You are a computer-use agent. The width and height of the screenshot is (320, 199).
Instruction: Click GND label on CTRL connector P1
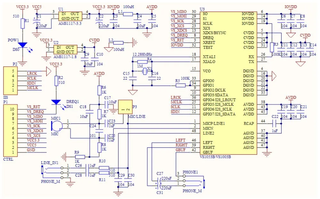coord(31,150)
